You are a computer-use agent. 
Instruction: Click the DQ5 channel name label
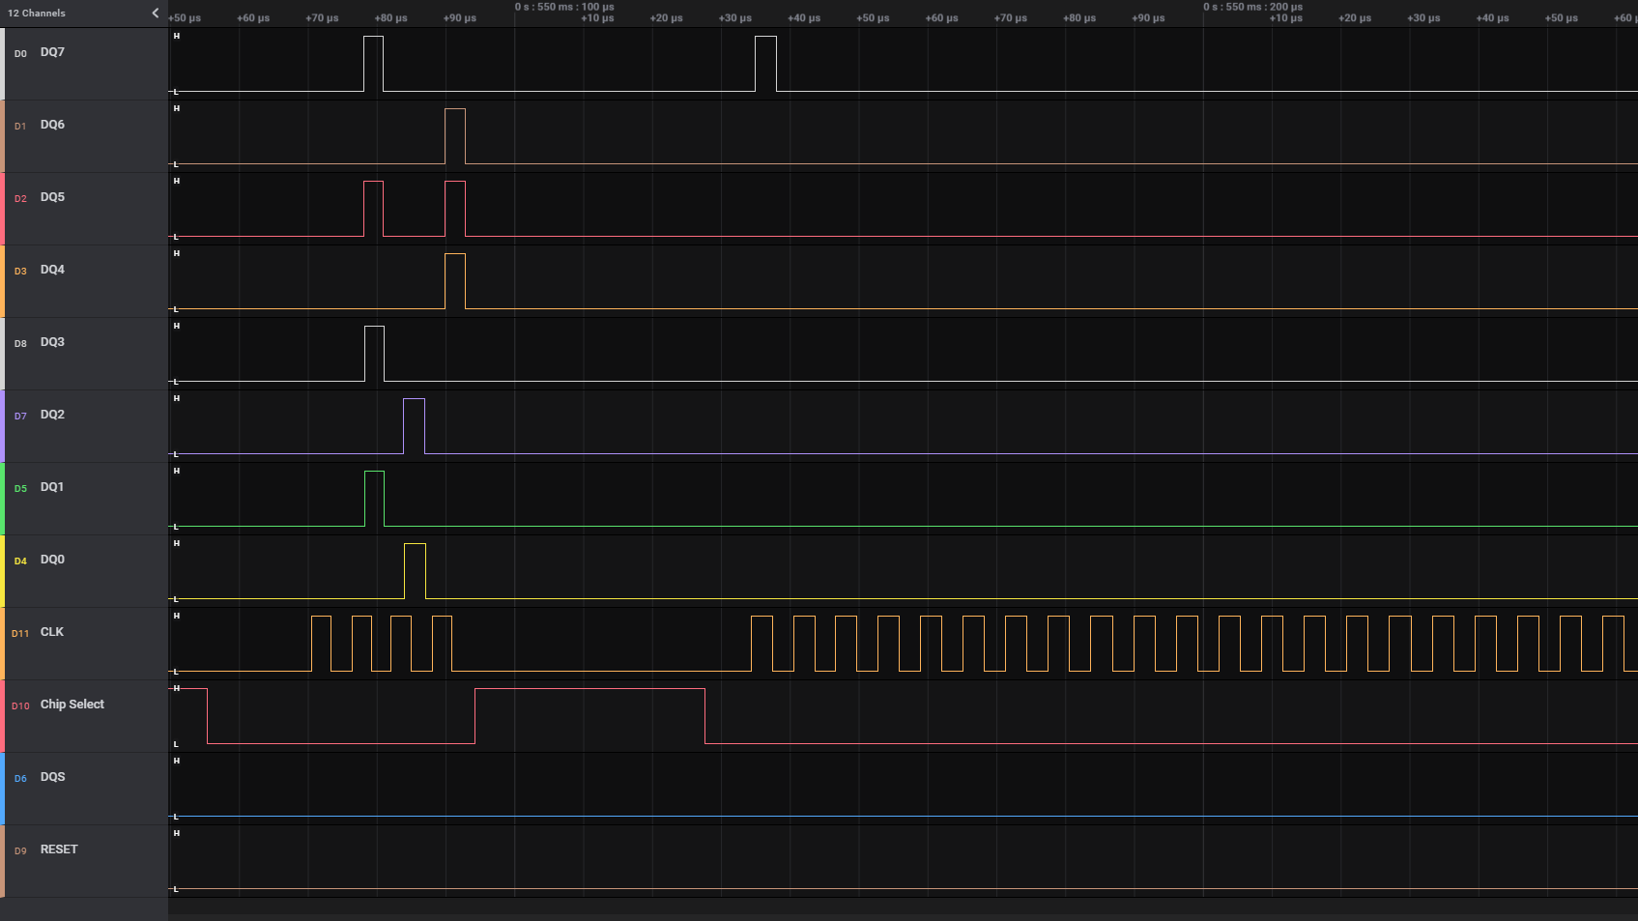pos(51,197)
